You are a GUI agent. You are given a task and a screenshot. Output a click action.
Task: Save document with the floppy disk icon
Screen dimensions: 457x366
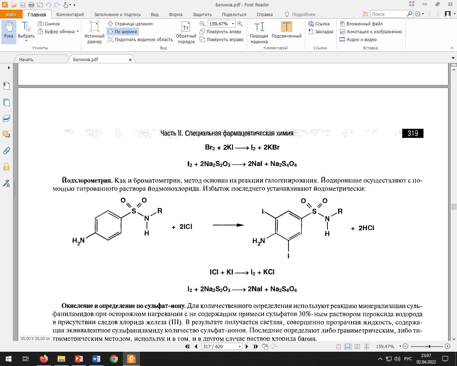(22, 5)
